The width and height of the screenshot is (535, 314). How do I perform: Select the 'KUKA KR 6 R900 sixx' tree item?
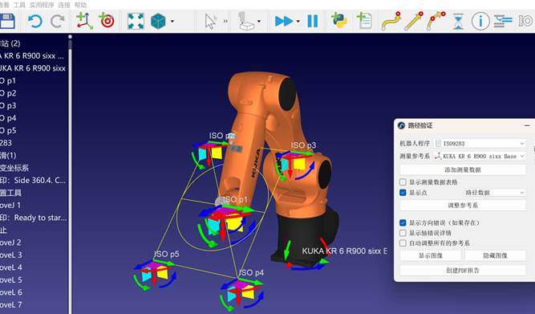click(x=33, y=68)
